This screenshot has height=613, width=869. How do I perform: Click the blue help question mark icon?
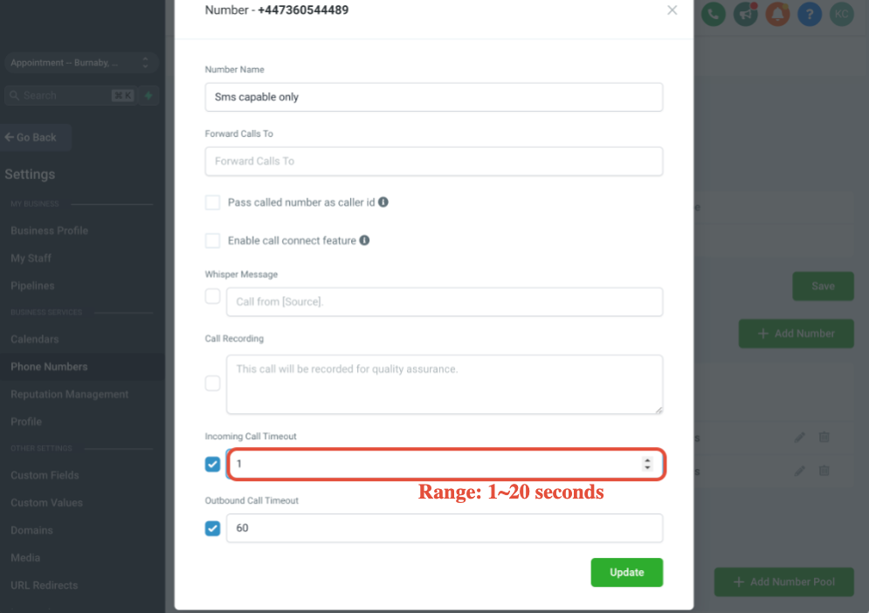pos(810,14)
